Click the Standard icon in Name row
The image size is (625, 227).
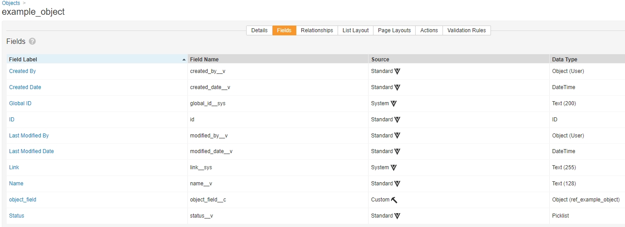(397, 184)
